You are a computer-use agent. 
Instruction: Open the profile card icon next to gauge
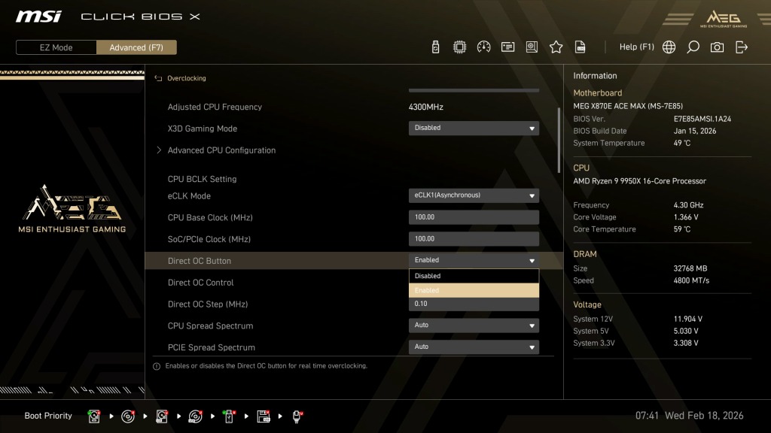click(x=507, y=47)
